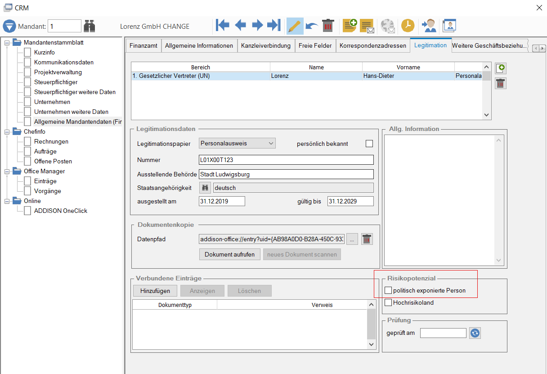Image resolution: width=547 pixels, height=374 pixels.
Task: Click person with arrow icon
Action: (429, 26)
